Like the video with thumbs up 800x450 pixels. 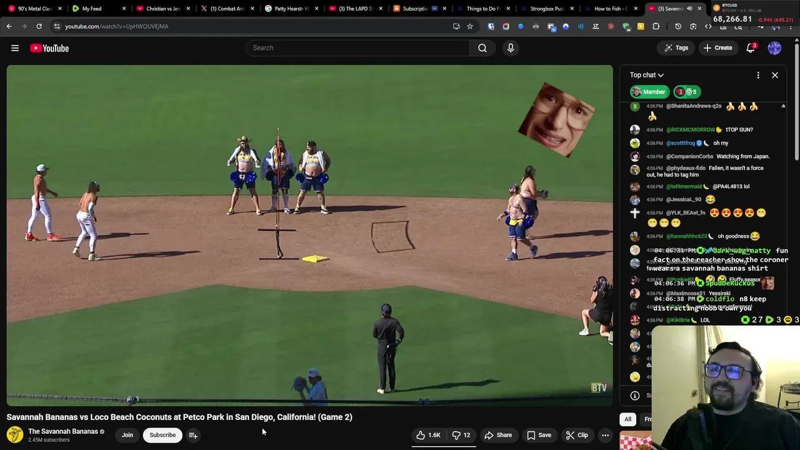428,435
